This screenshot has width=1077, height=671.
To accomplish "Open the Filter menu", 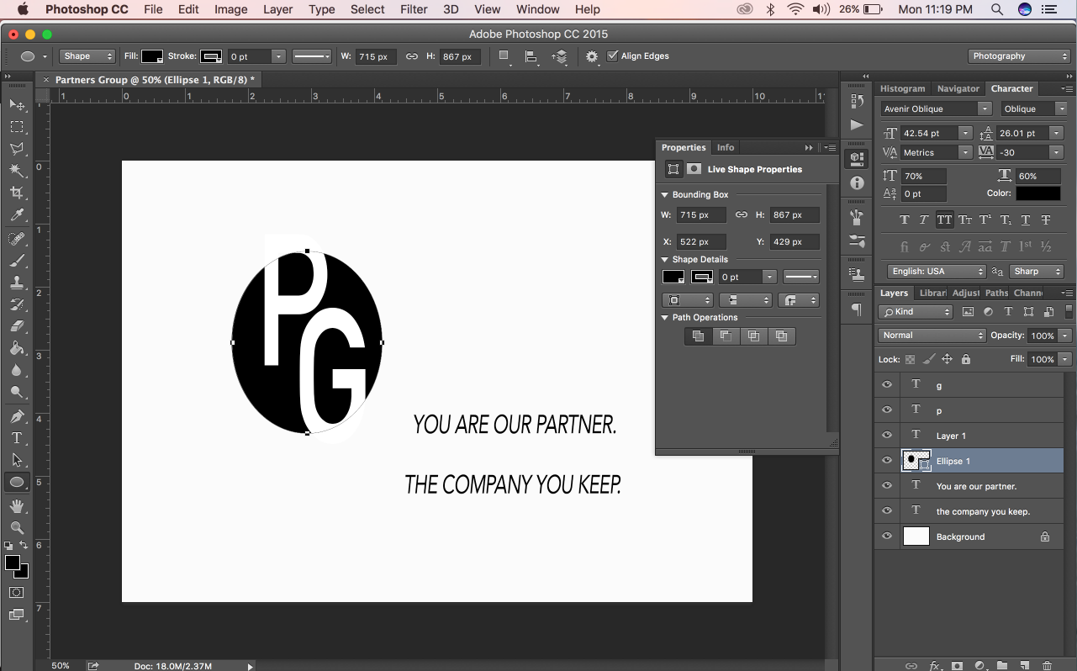I will click(414, 9).
